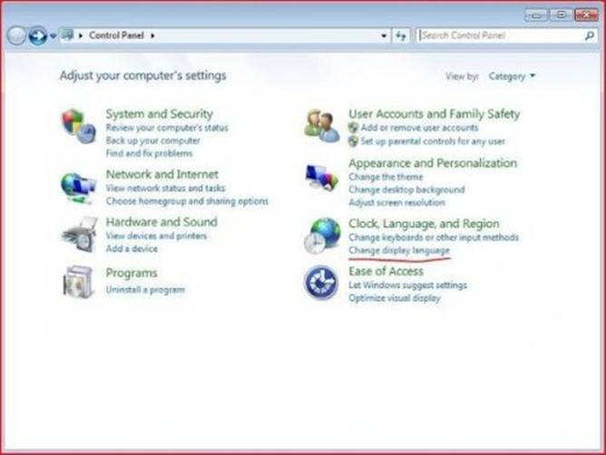Viewport: 606px width, 455px height.
Task: Close the Control Panel window
Action: (586, 15)
